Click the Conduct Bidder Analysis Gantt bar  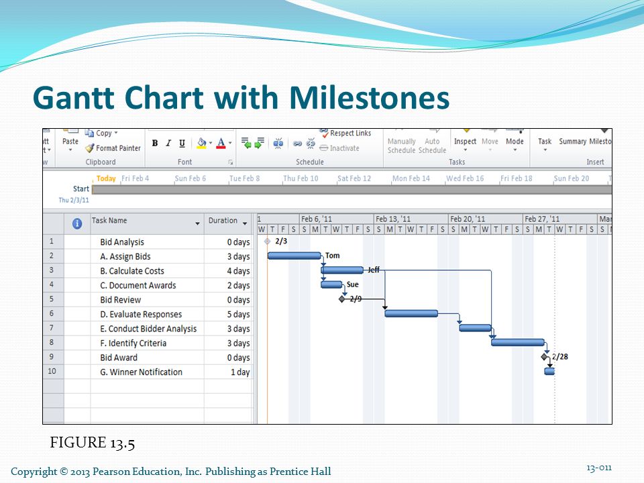(x=475, y=328)
